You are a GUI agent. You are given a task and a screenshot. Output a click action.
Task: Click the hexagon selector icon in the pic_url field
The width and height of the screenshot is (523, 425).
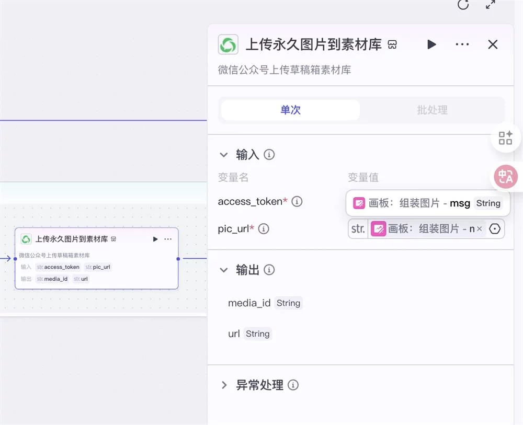pos(495,228)
